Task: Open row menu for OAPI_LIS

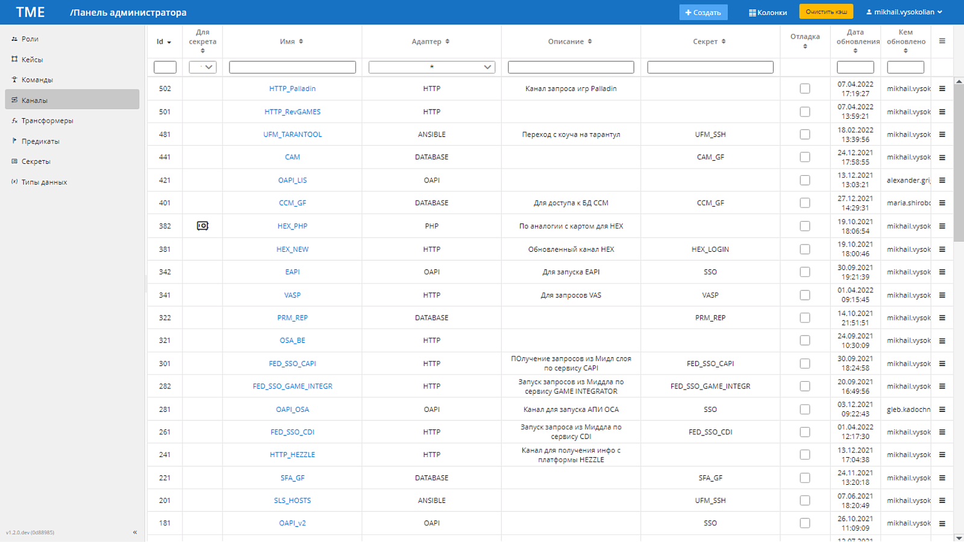Action: click(942, 180)
